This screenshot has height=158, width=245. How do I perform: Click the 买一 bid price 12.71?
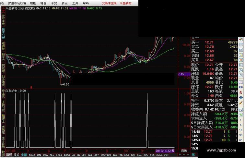tap(209, 42)
